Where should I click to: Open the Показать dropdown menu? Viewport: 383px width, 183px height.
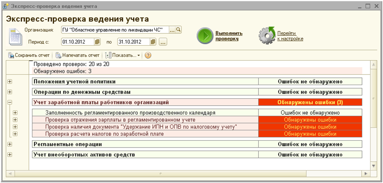tap(123, 55)
